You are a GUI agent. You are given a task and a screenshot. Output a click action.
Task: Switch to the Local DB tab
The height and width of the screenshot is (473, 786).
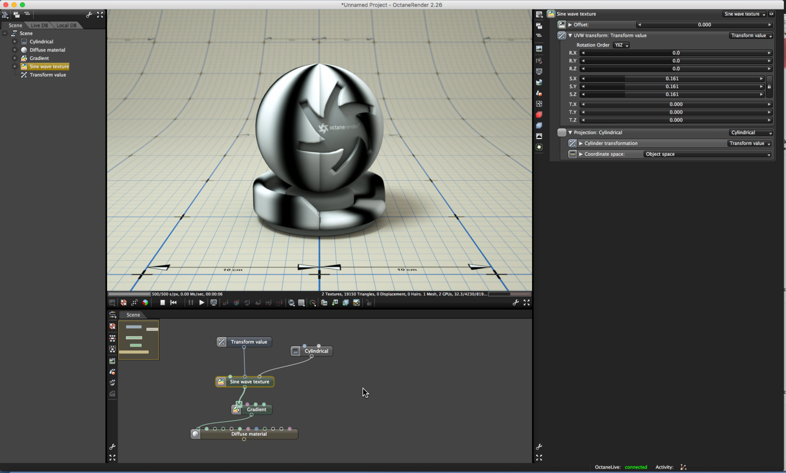click(66, 25)
